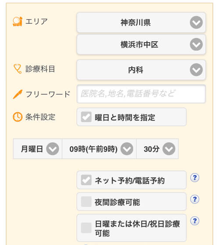
Task: Open help icon for 夜間診療可能
Action: tap(194, 199)
